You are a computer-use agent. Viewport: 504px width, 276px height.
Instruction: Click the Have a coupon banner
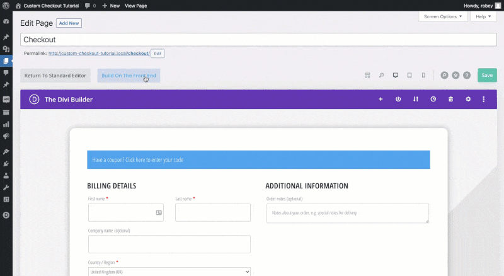click(x=258, y=159)
